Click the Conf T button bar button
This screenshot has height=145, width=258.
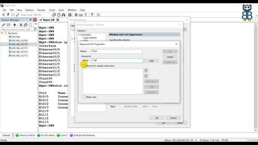click(x=62, y=135)
